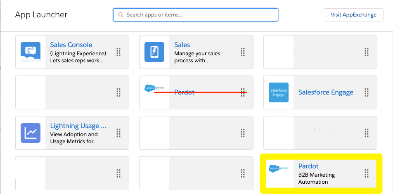The width and height of the screenshot is (393, 194).
Task: Launch Salesforce Engage app
Action: pyautogui.click(x=326, y=92)
